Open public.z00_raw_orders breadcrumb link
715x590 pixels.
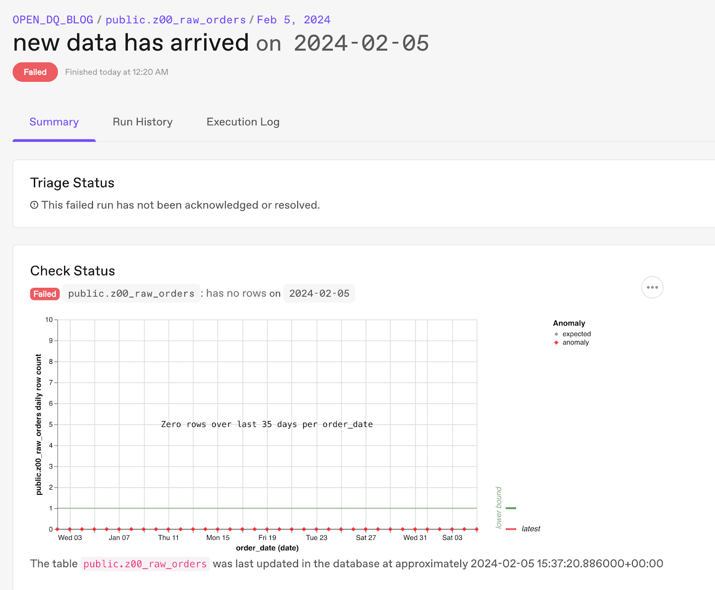tap(176, 20)
